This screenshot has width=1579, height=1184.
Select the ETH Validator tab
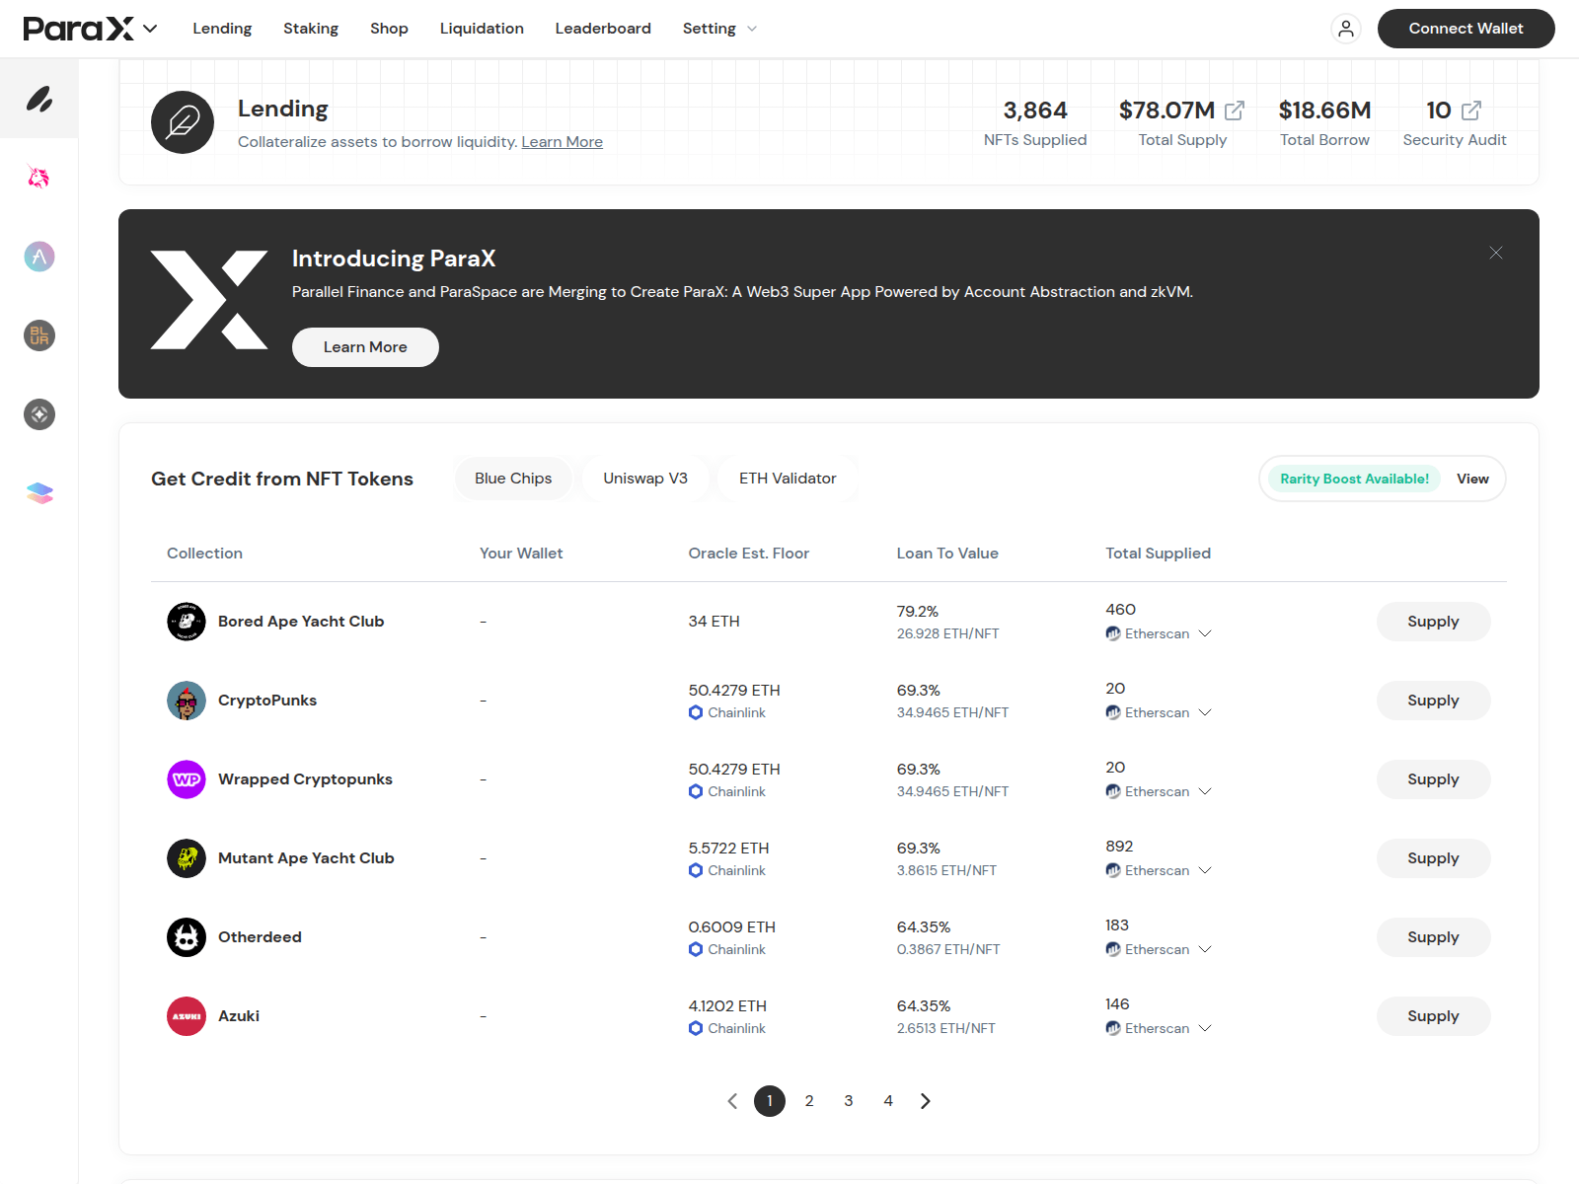pos(788,479)
